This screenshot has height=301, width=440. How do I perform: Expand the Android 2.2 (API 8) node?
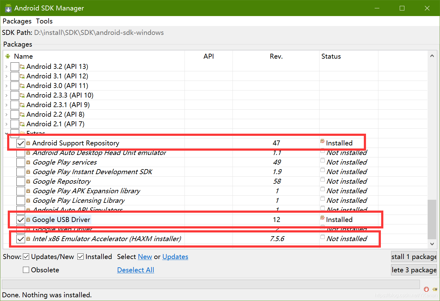[x=7, y=115]
